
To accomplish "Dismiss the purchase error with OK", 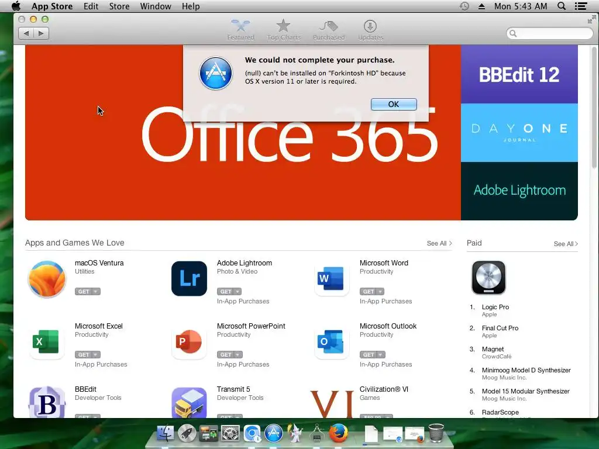I will pyautogui.click(x=394, y=104).
